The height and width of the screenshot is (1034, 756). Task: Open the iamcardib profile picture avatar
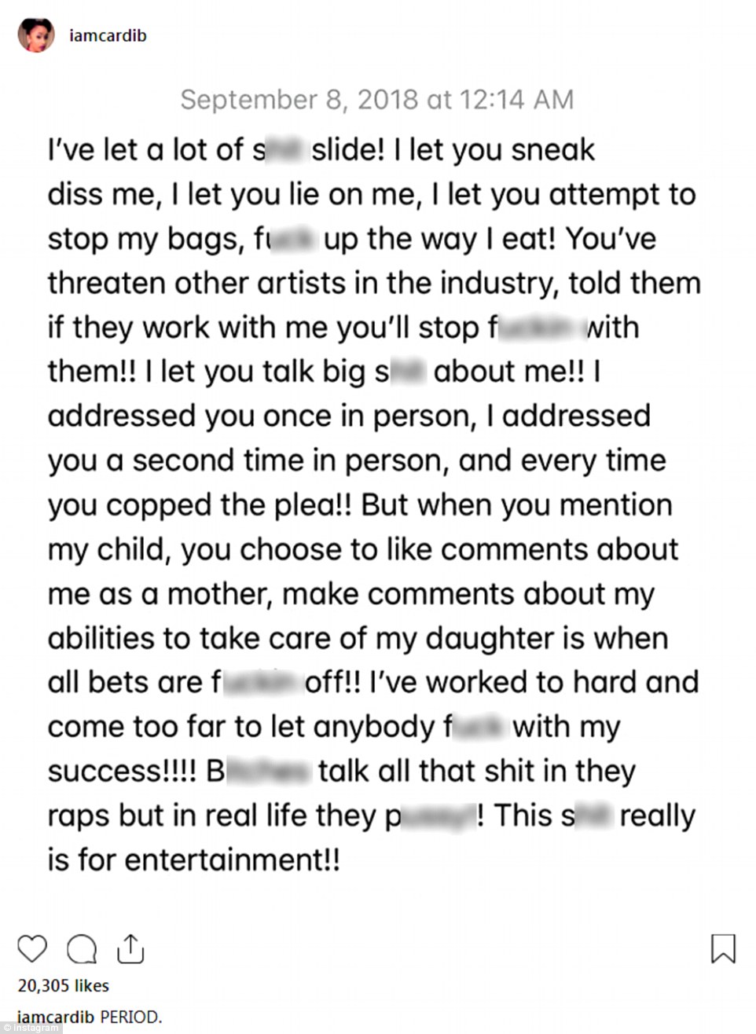[36, 35]
